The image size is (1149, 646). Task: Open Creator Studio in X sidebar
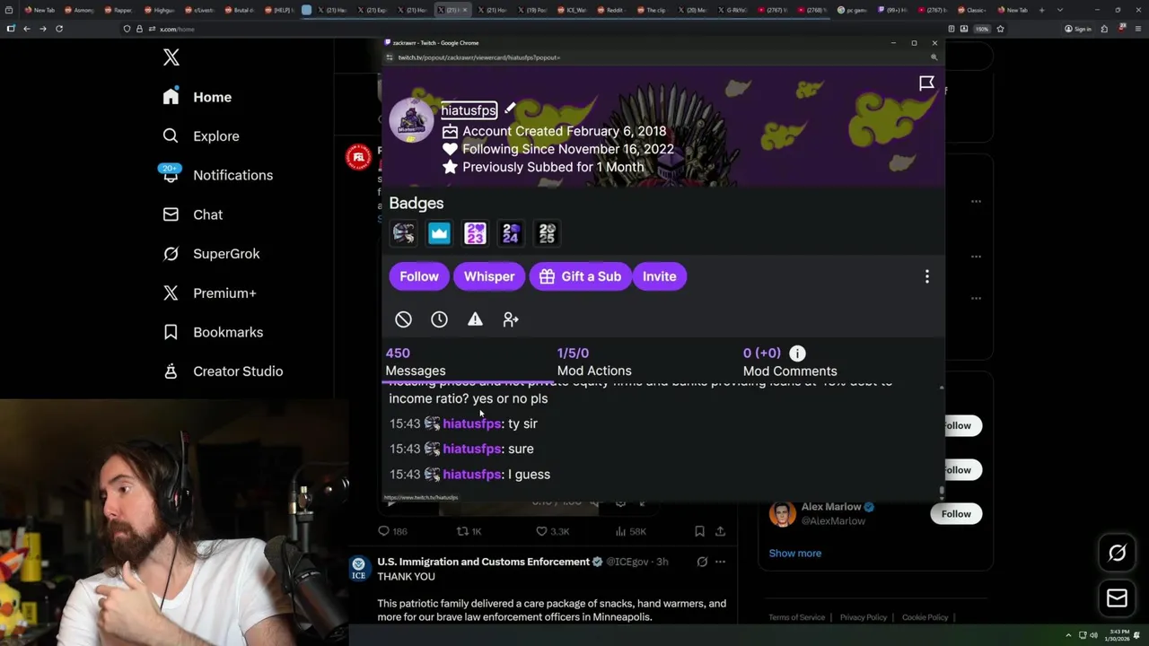[223, 371]
